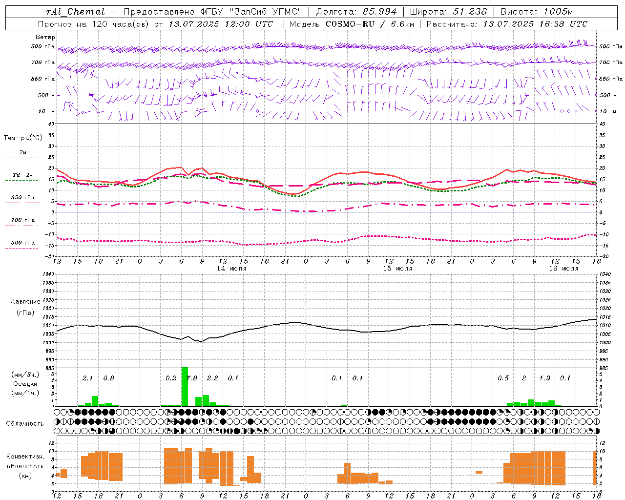Click Рассчитано: 13.07.2025 16:38 UTC timestamp
Image resolution: width=625 pixels, height=500 pixels.
pos(507,24)
